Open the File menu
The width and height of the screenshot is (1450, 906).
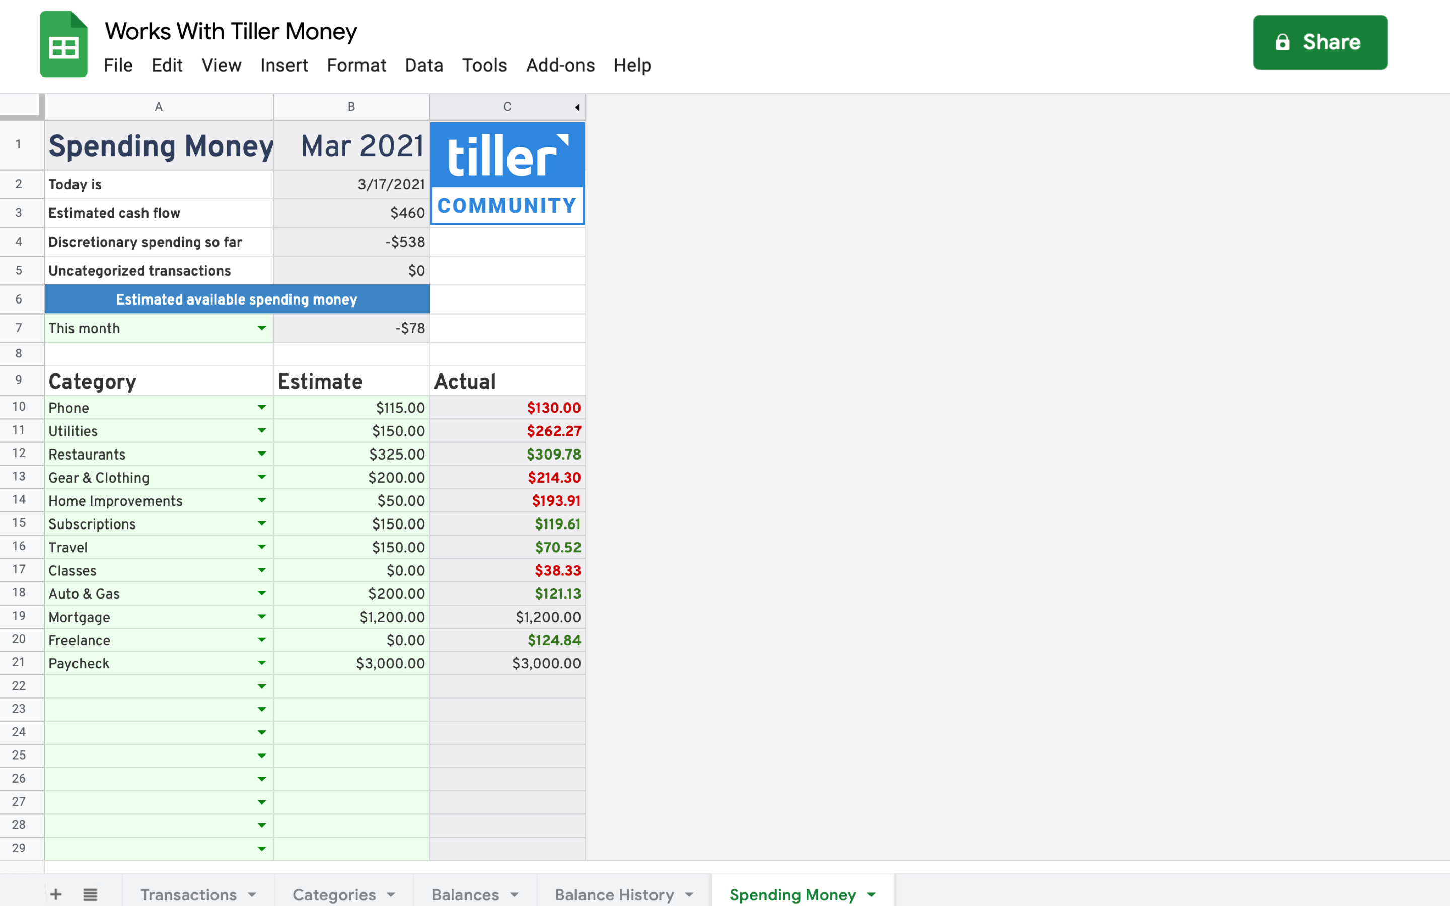click(x=118, y=65)
